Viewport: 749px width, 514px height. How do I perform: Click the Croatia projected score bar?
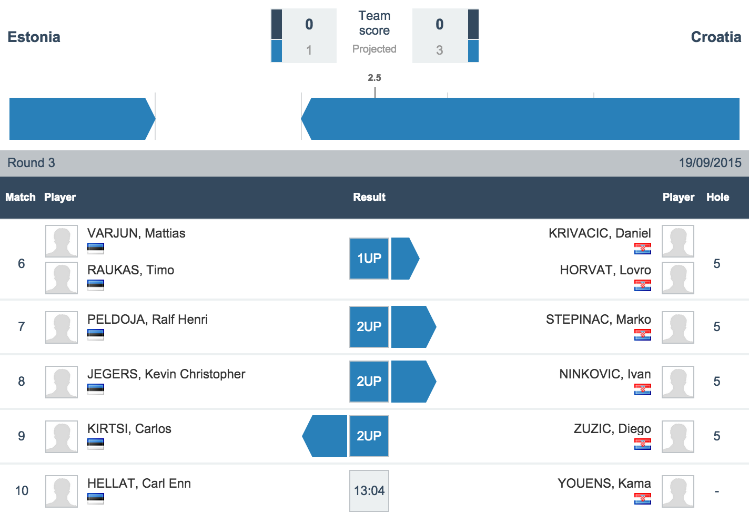520,119
